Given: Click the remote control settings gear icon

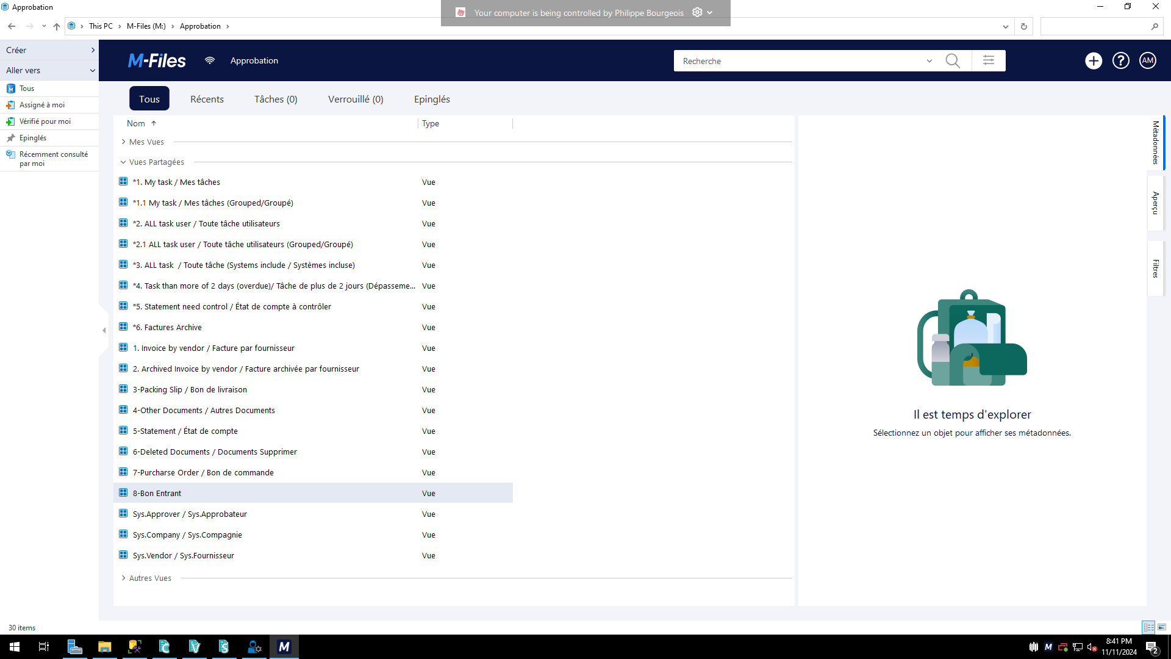Looking at the screenshot, I should (x=697, y=12).
